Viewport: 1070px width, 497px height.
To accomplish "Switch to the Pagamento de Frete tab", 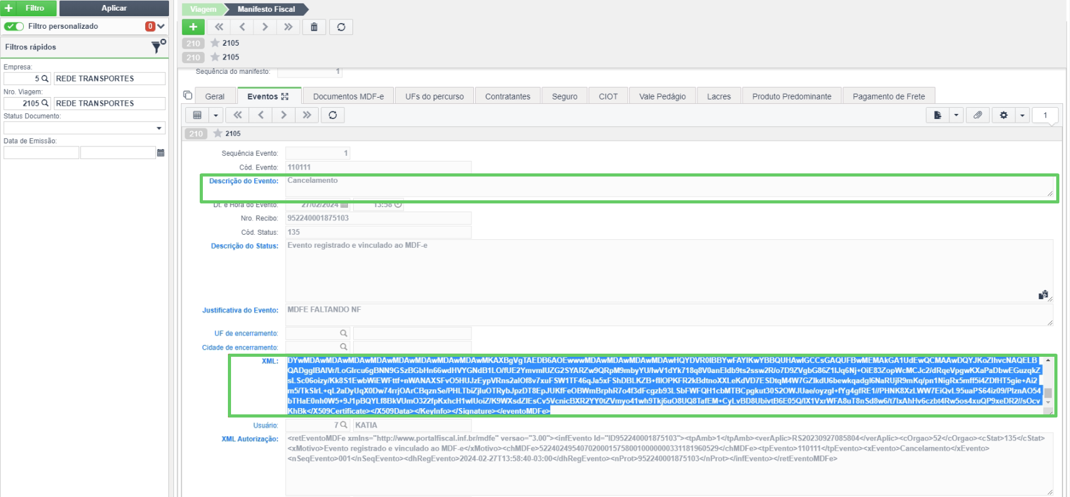I will 888,96.
